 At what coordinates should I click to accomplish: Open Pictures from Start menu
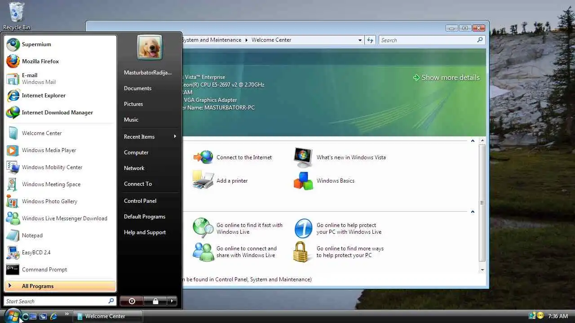pyautogui.click(x=150, y=104)
